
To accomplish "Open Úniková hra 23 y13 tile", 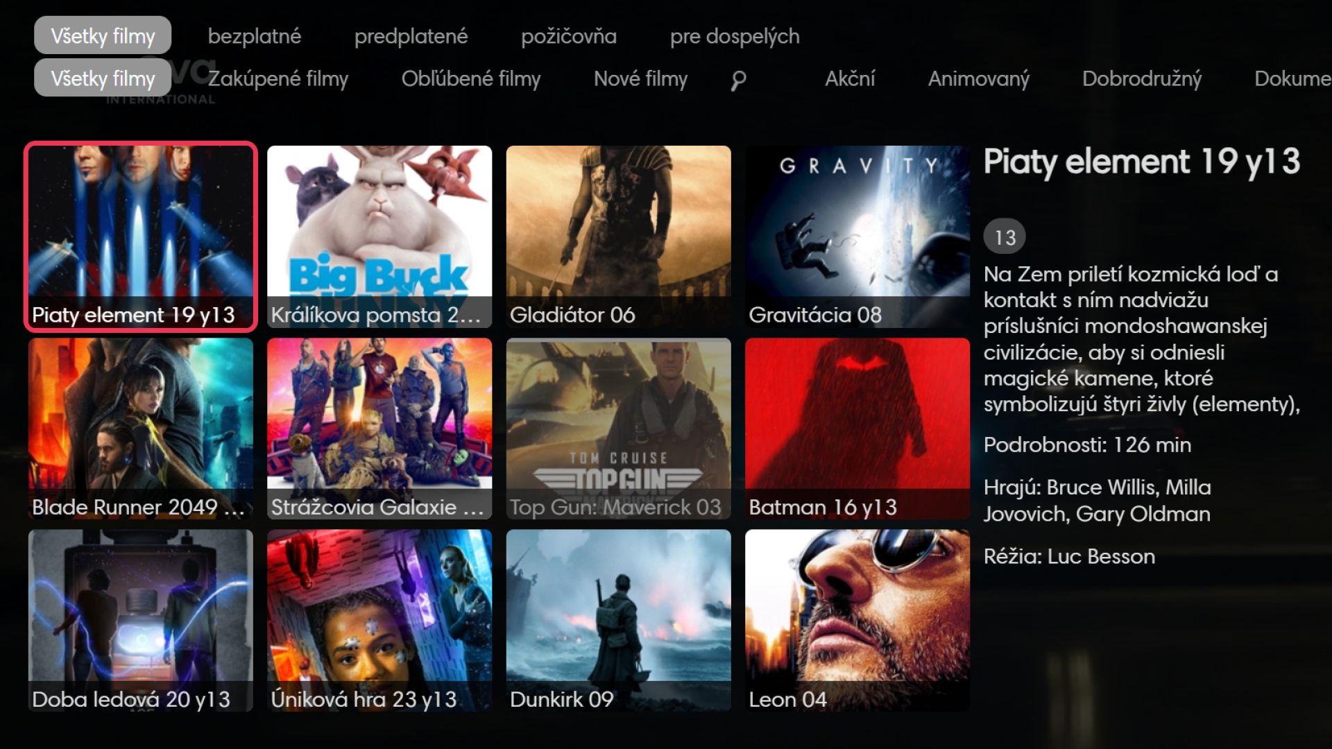I will pyautogui.click(x=379, y=621).
